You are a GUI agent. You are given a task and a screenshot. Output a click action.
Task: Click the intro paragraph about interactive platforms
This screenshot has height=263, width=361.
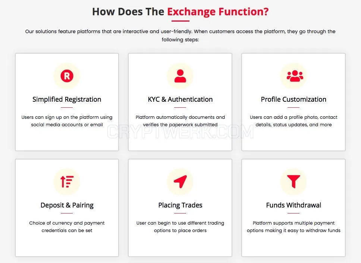click(x=180, y=35)
